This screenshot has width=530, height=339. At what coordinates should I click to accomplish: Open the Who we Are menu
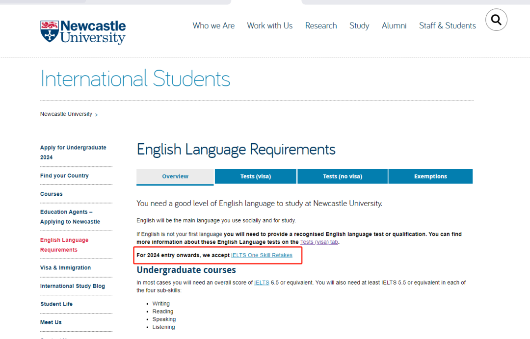pyautogui.click(x=213, y=26)
